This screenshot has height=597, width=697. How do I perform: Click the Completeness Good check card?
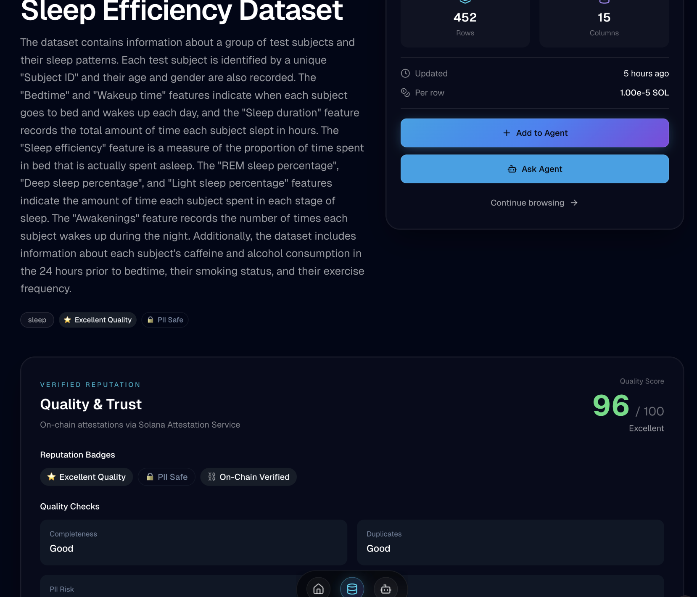click(193, 542)
